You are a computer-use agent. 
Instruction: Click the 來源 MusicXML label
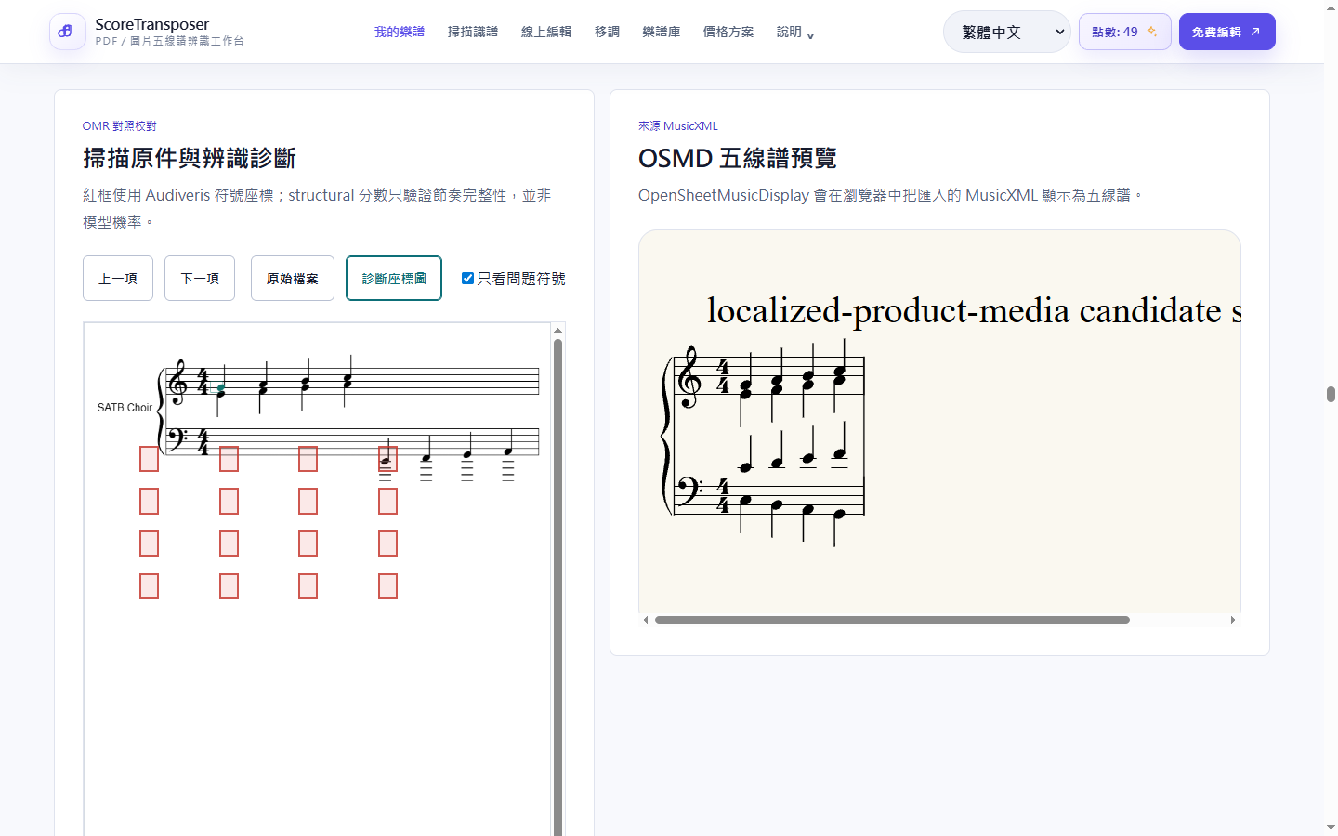(678, 126)
